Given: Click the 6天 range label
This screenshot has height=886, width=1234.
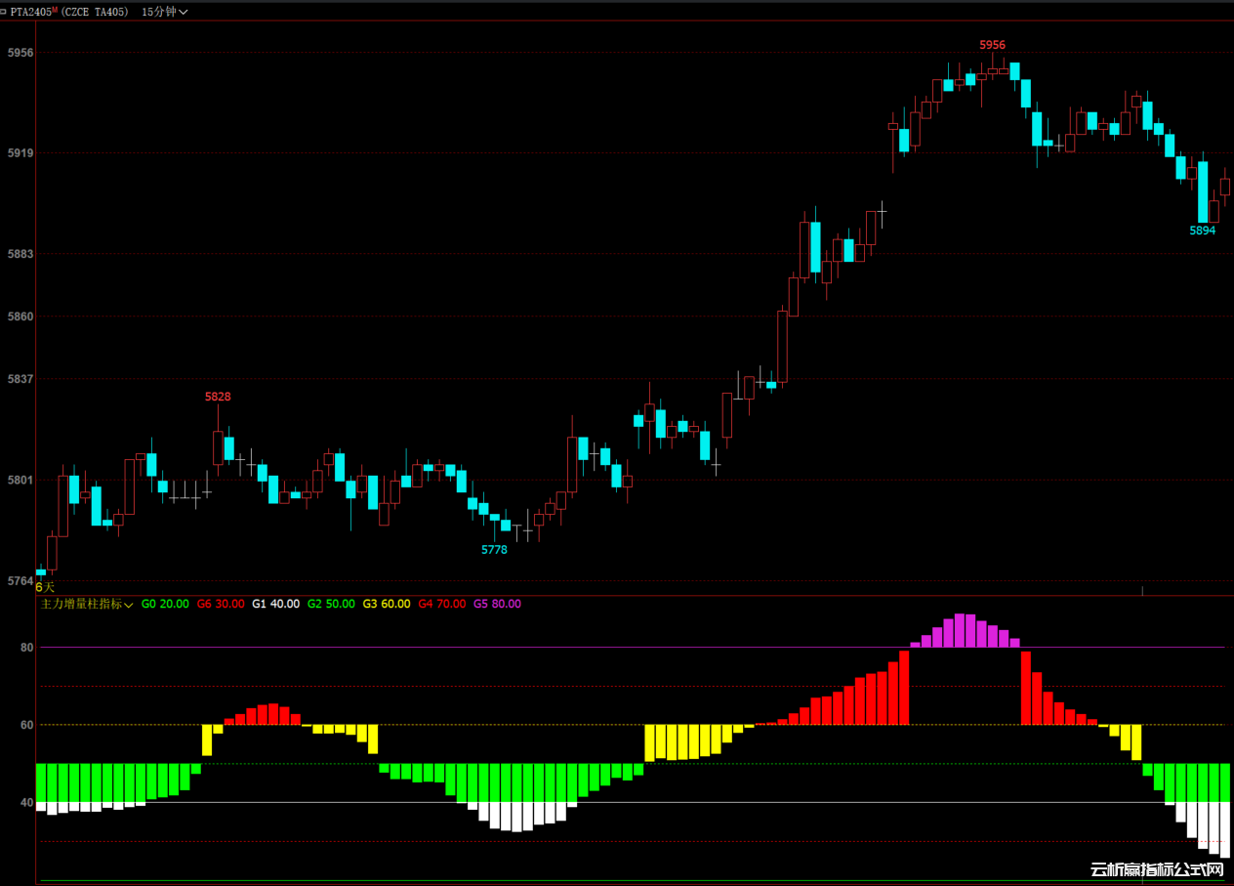Looking at the screenshot, I should point(45,587).
